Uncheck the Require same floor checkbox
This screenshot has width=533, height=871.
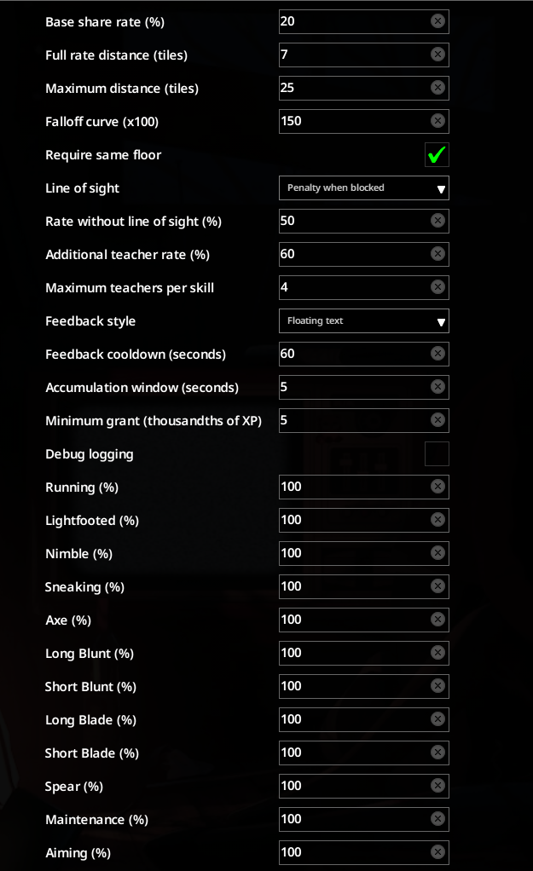point(437,154)
